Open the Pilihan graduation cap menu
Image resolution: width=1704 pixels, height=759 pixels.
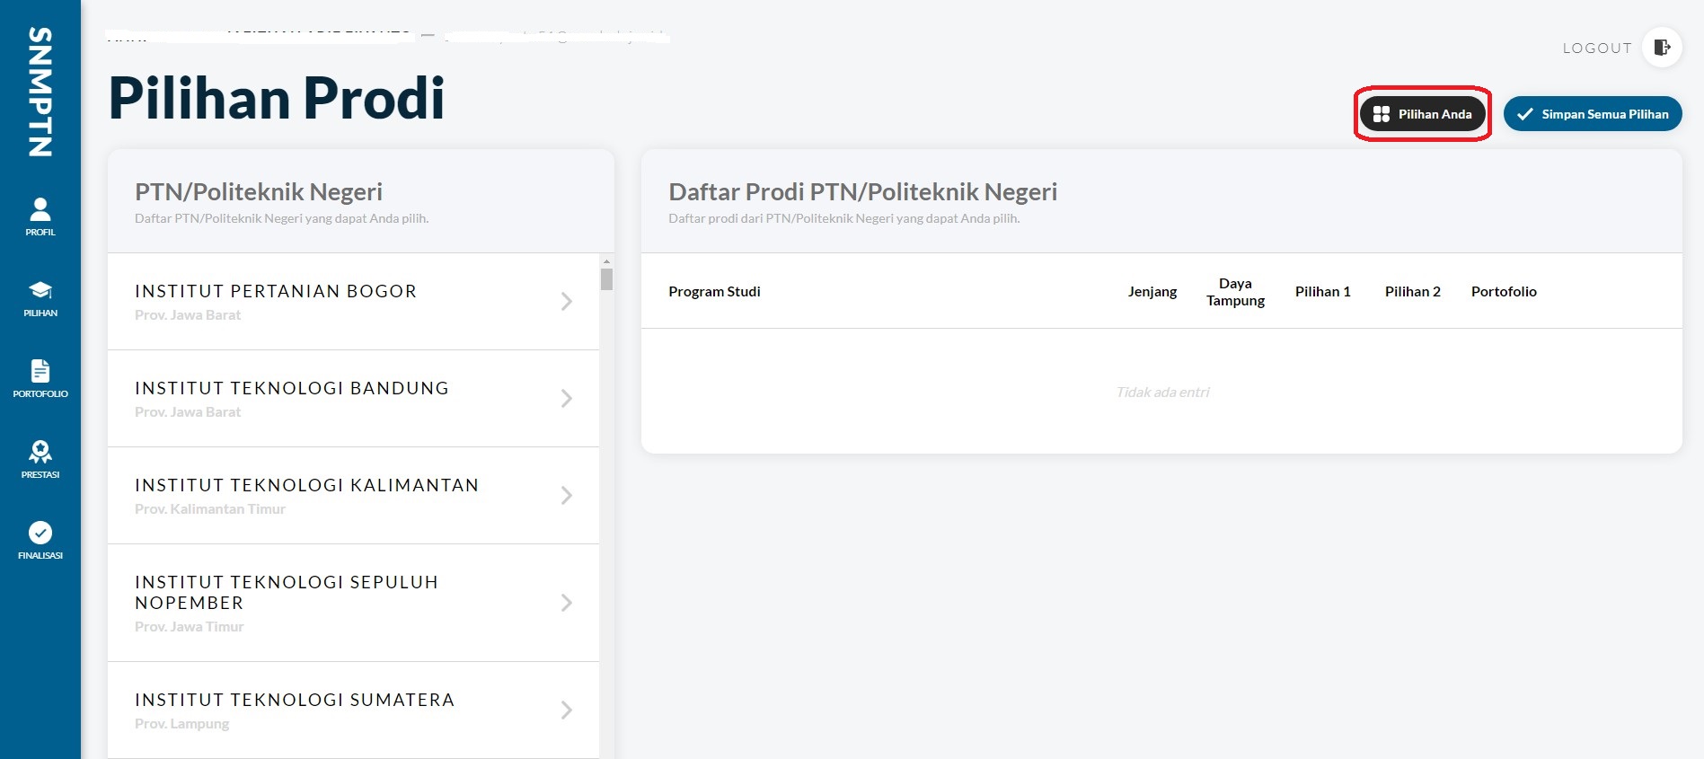[x=40, y=299]
